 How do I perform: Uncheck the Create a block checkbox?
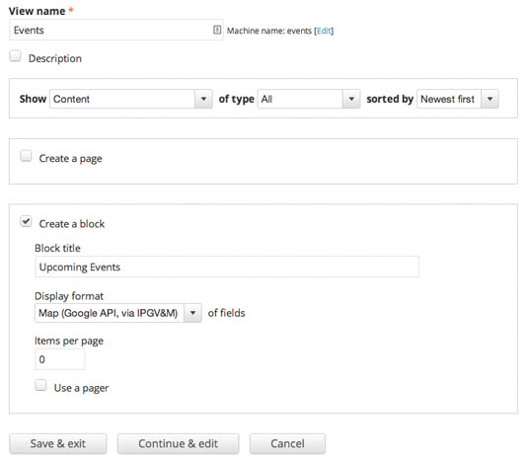click(26, 221)
